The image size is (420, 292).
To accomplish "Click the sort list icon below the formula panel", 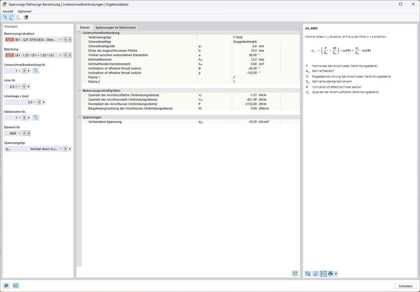I will click(316, 274).
